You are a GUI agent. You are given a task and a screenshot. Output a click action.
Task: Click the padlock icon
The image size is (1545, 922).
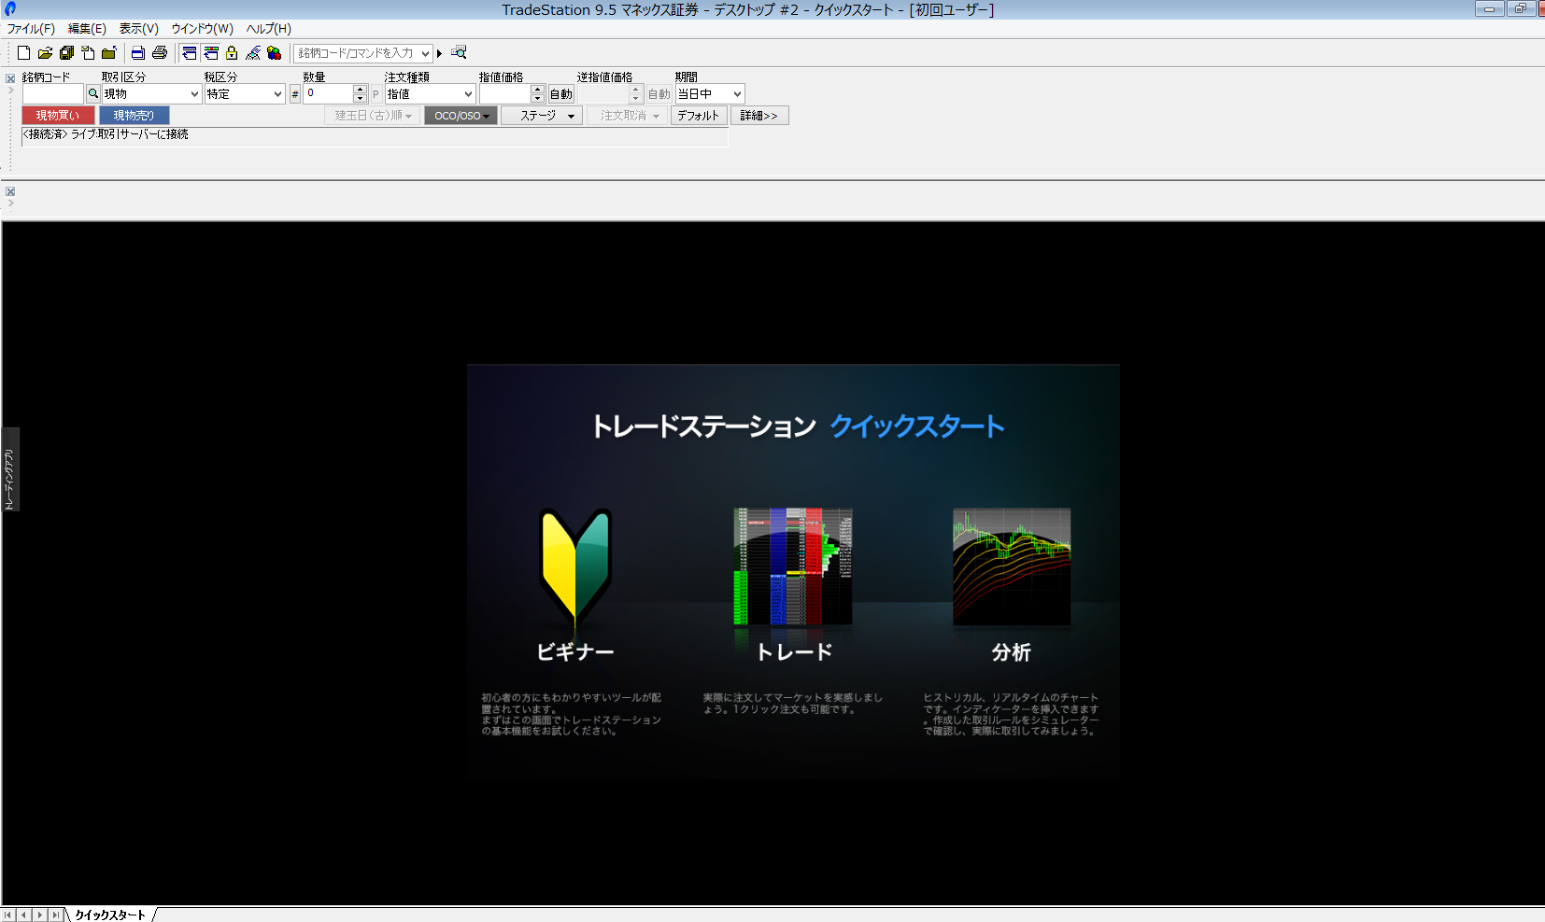232,53
